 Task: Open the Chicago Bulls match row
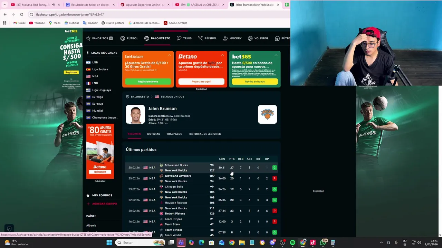click(x=201, y=189)
